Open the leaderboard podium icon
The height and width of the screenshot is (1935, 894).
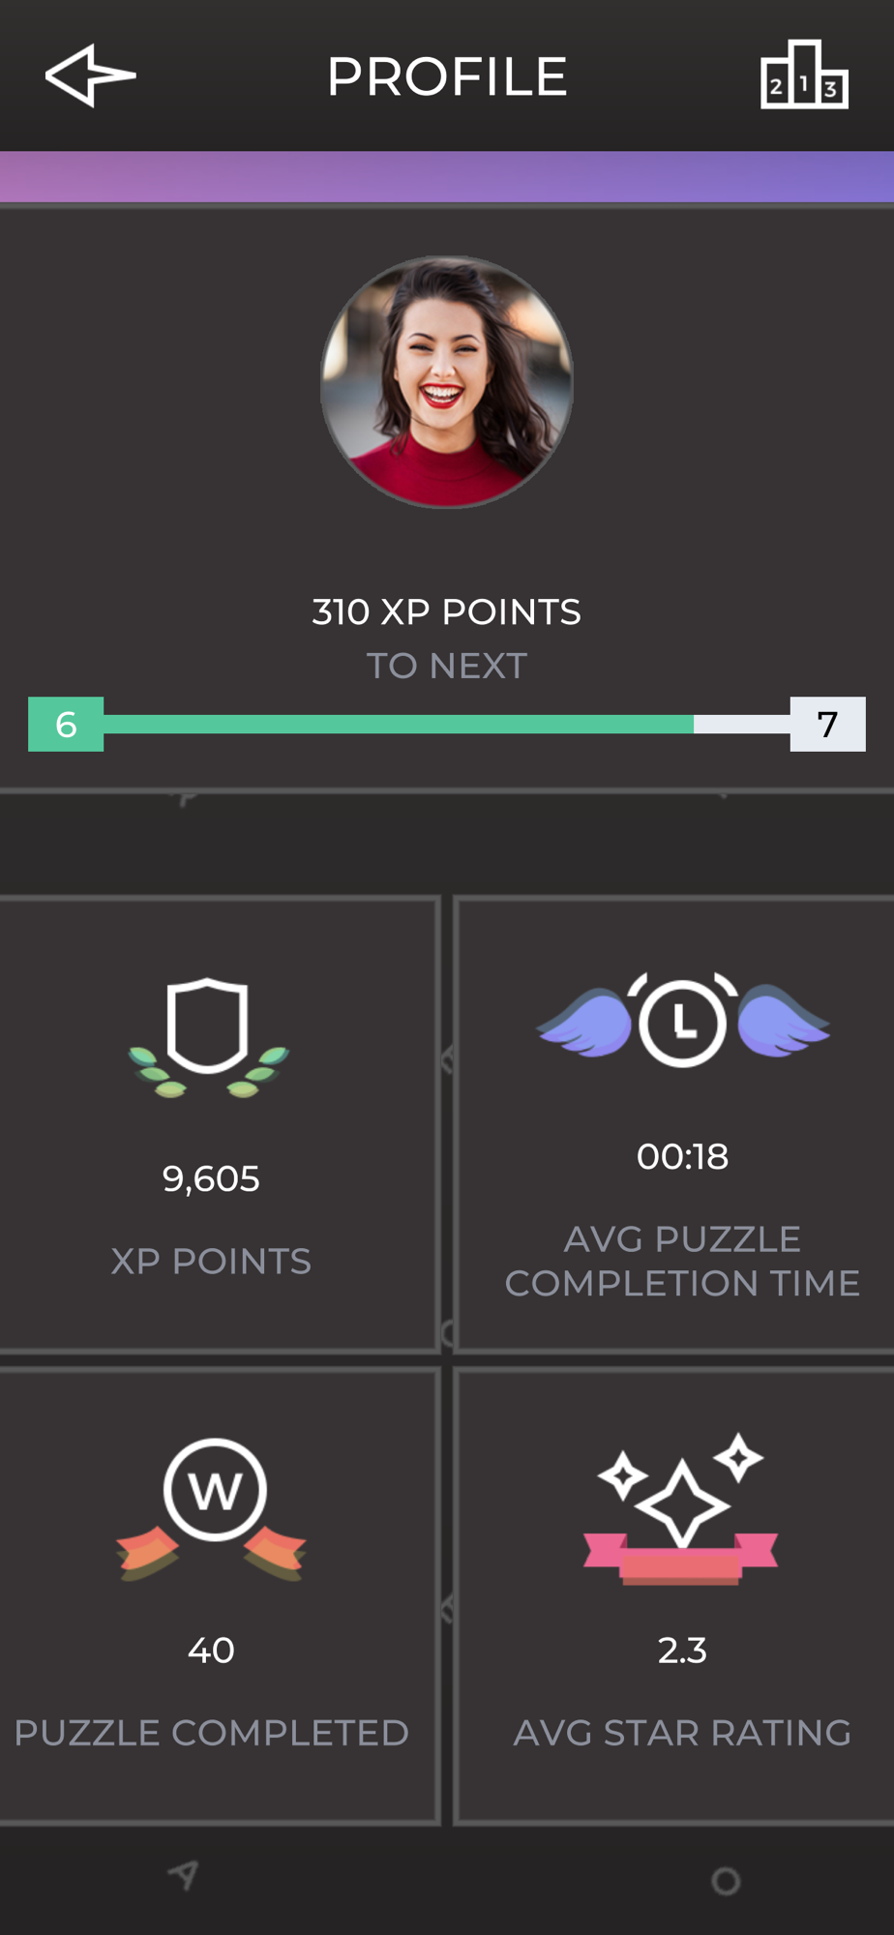pyautogui.click(x=804, y=75)
